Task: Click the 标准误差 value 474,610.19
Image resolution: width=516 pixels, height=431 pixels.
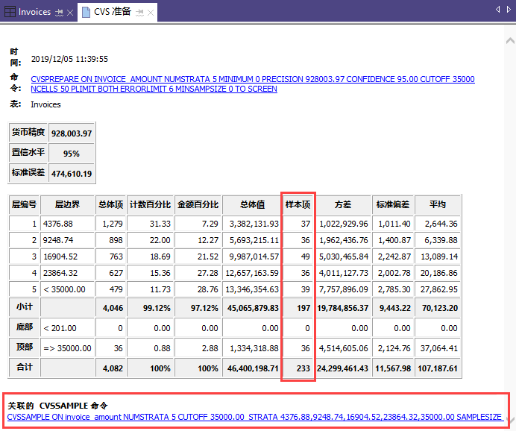Action: pos(72,174)
